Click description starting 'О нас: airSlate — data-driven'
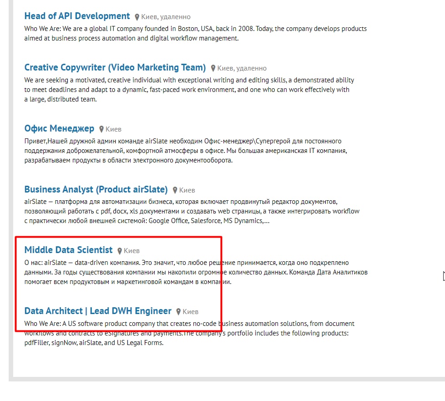Viewport: 445px width, 401px height. pos(196,272)
